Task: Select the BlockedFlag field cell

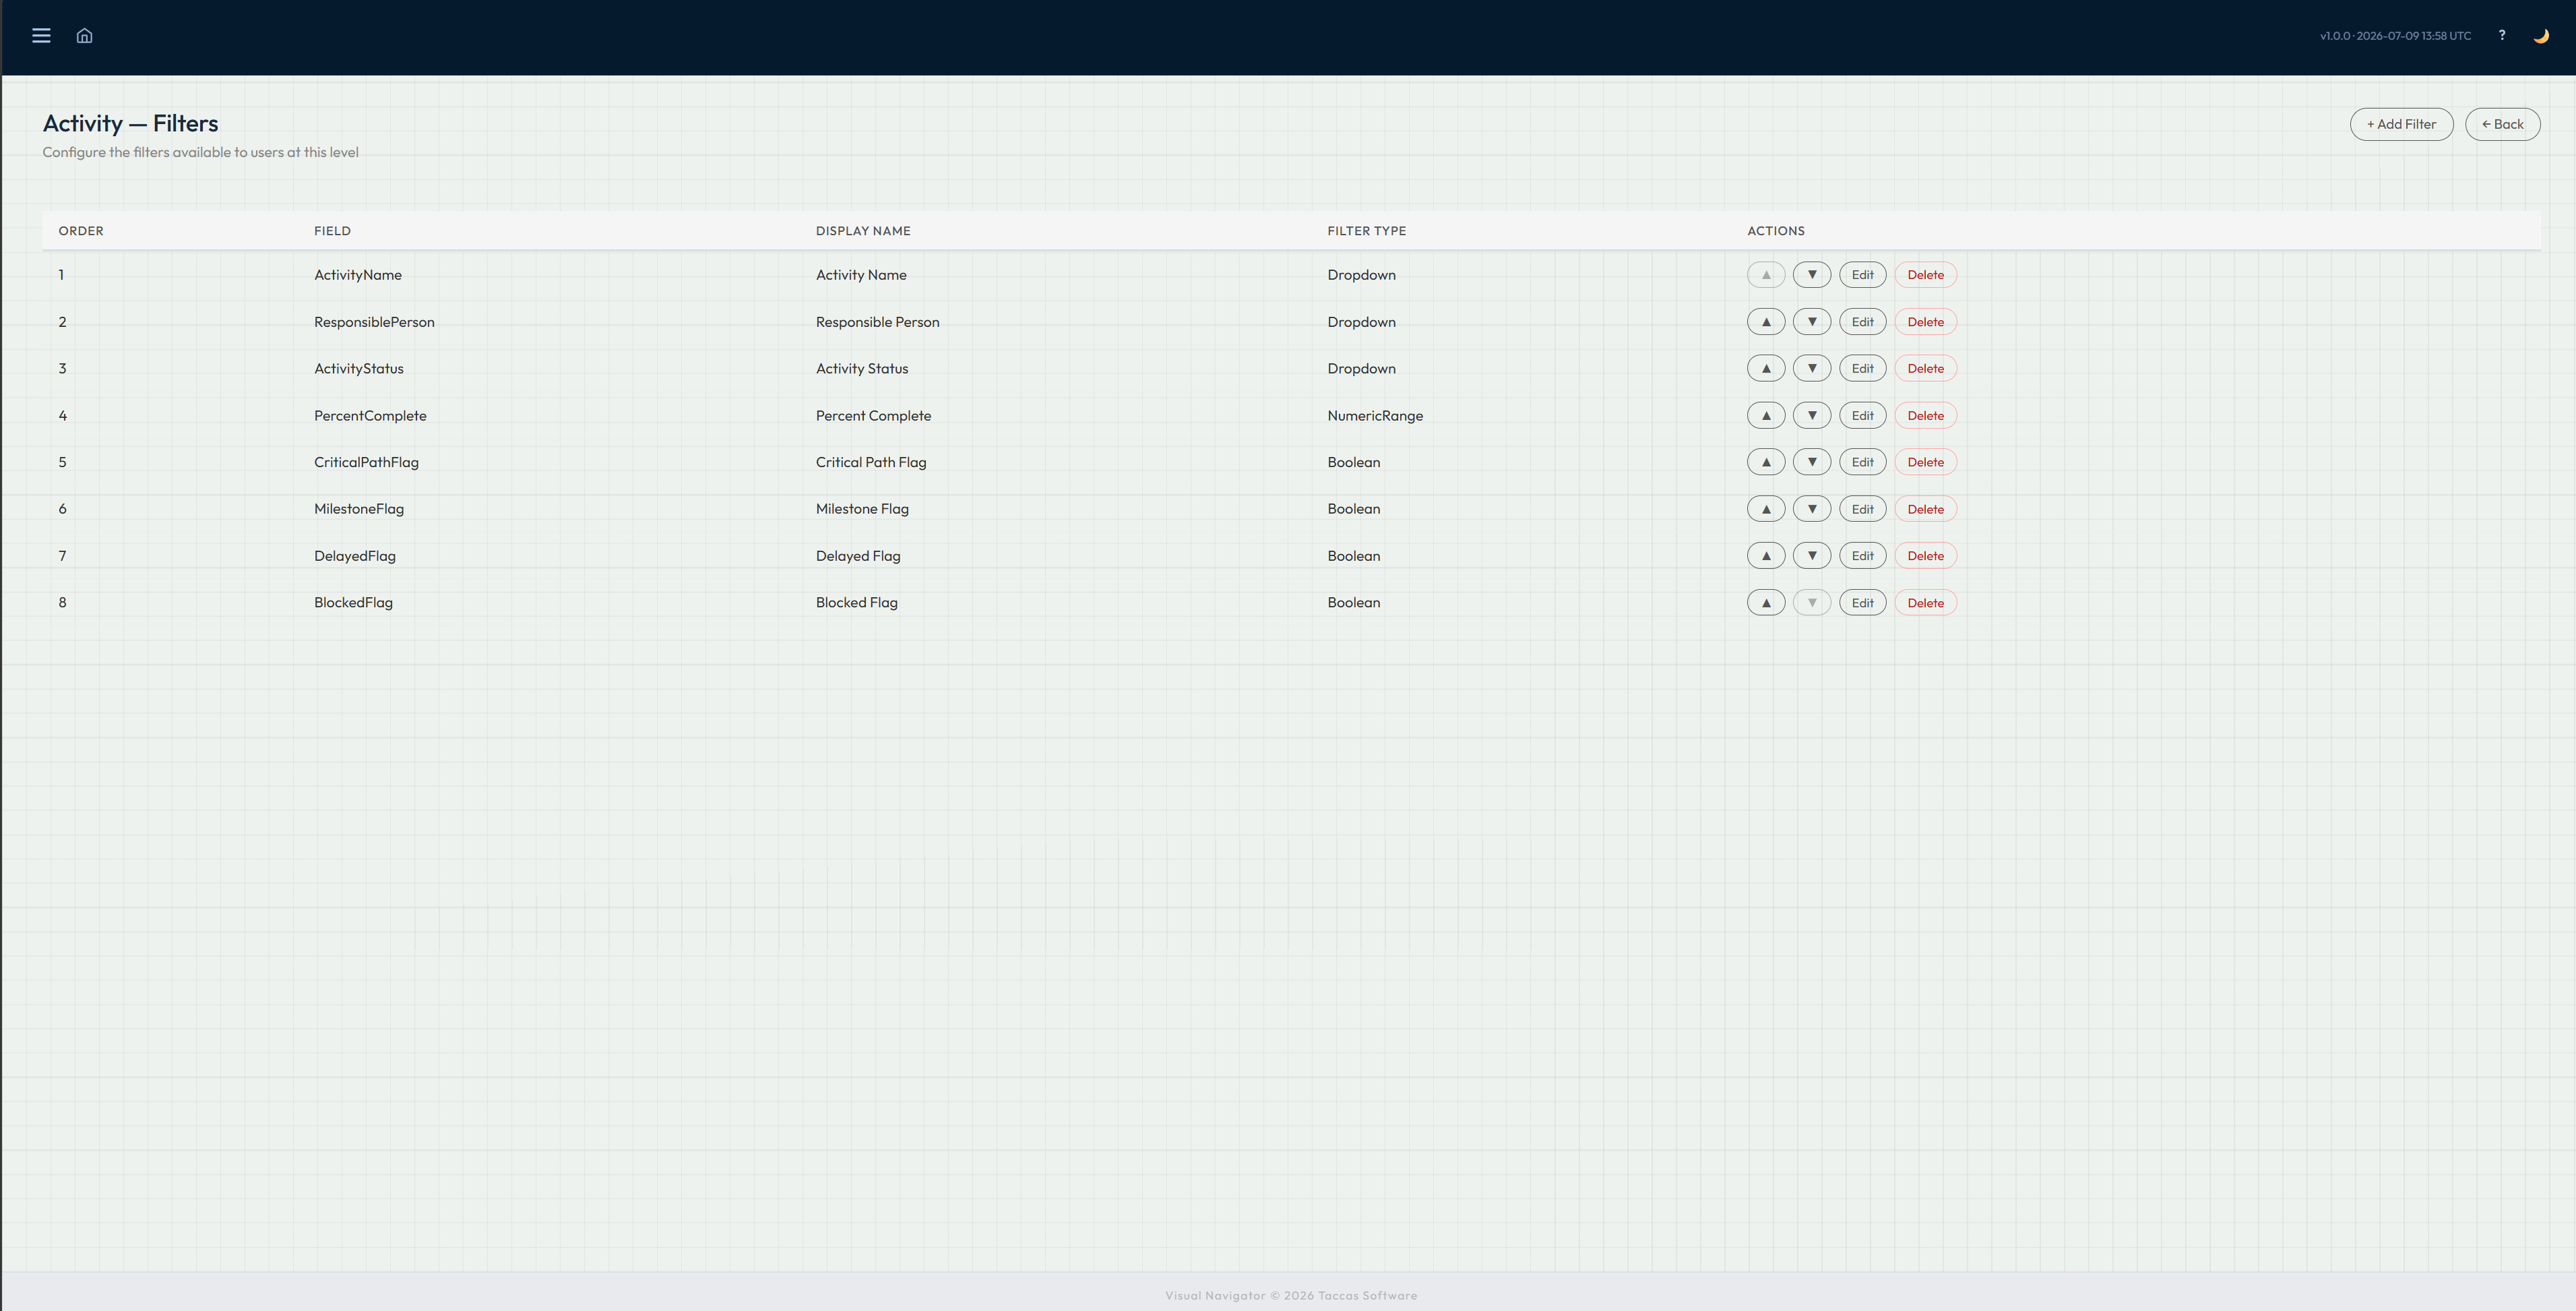Action: (x=353, y=603)
